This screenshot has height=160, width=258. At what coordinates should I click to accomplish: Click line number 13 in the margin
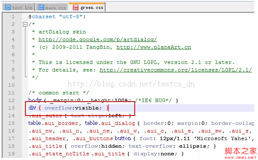pyautogui.click(x=11, y=108)
